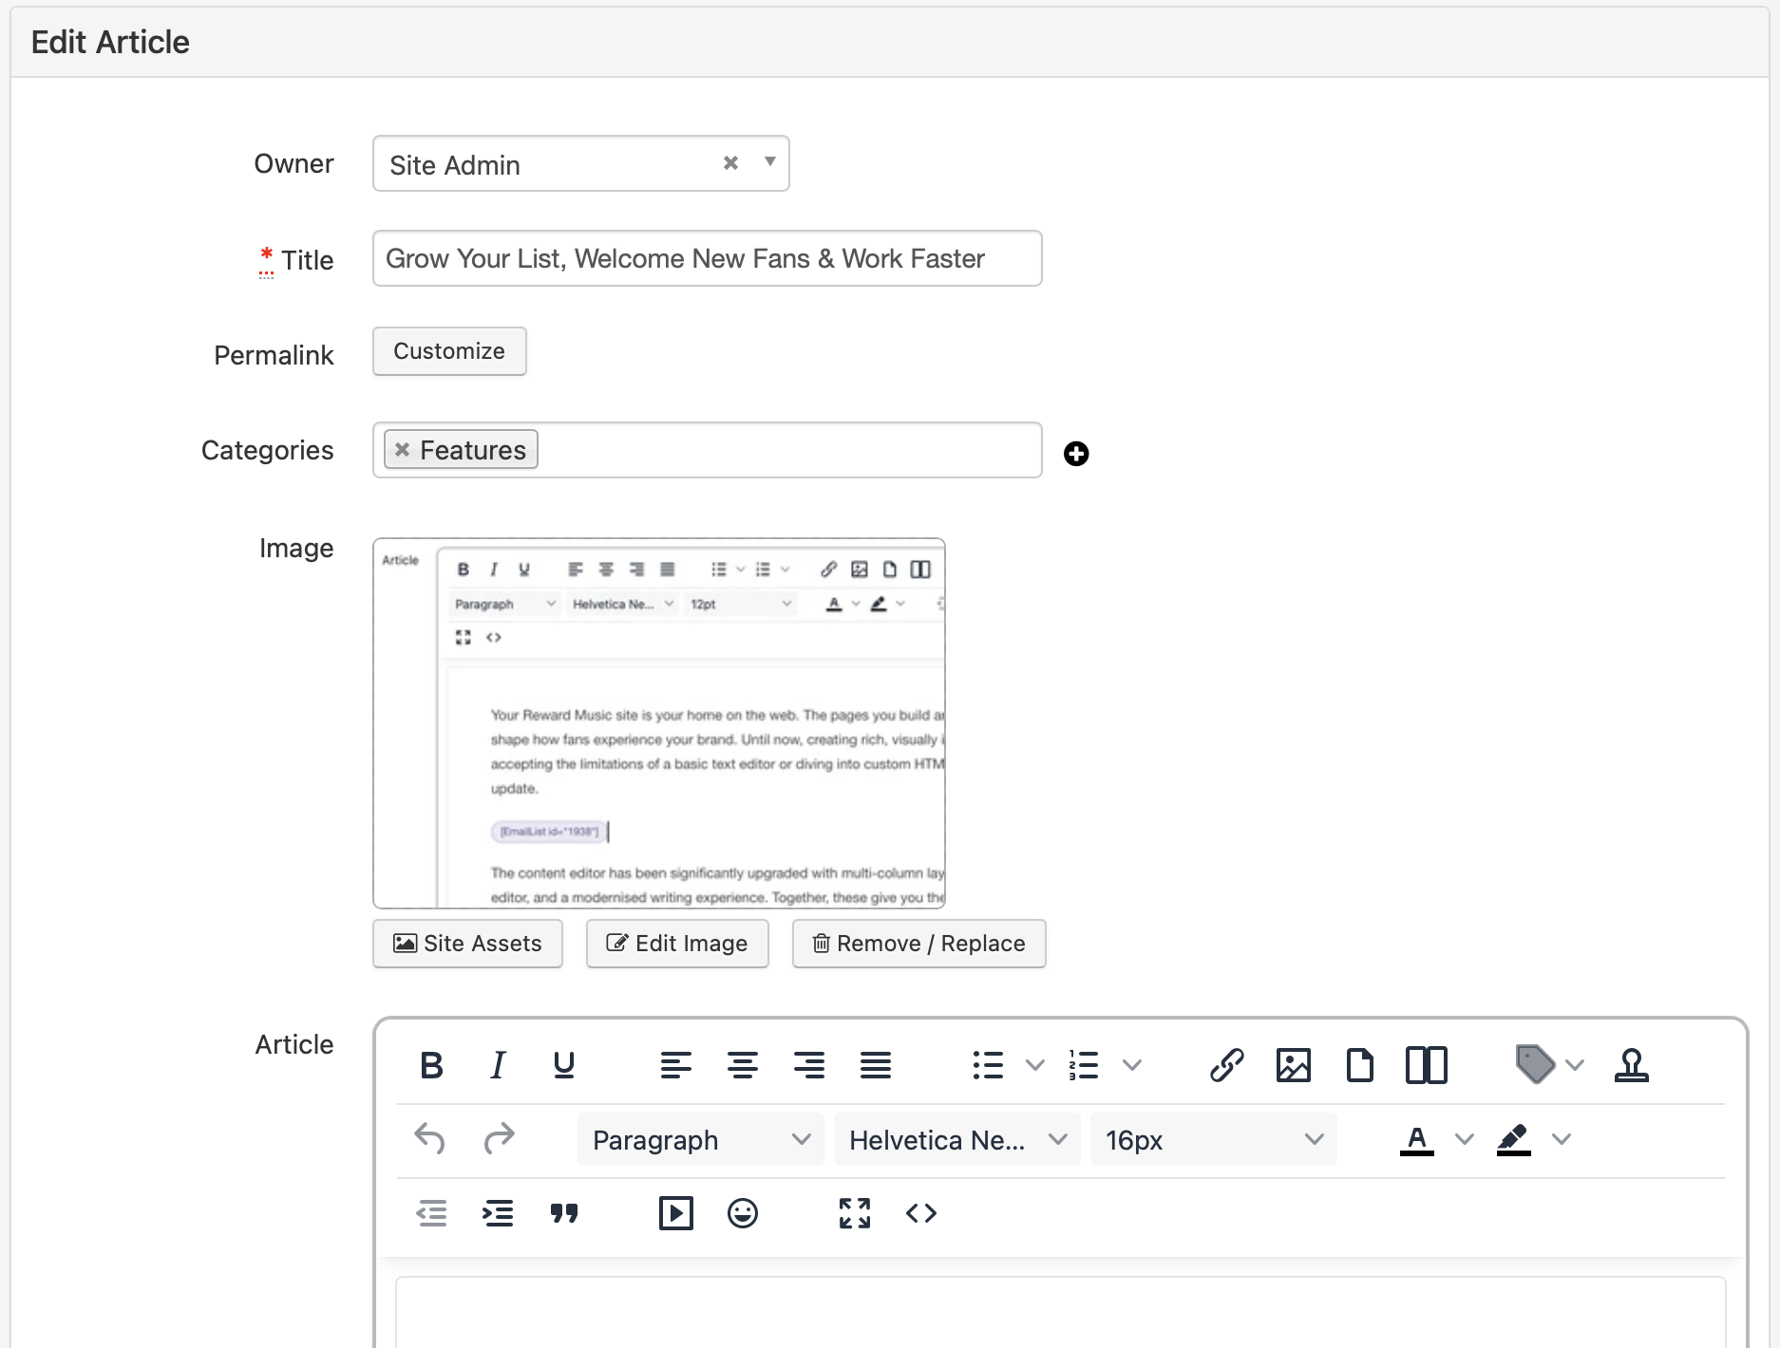Open source code view
Image resolution: width=1780 pixels, height=1348 pixels.
click(921, 1213)
